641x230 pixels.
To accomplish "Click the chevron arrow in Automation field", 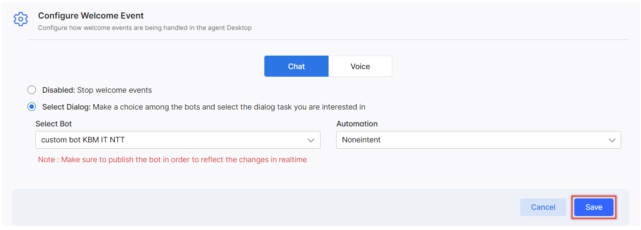I will (612, 140).
